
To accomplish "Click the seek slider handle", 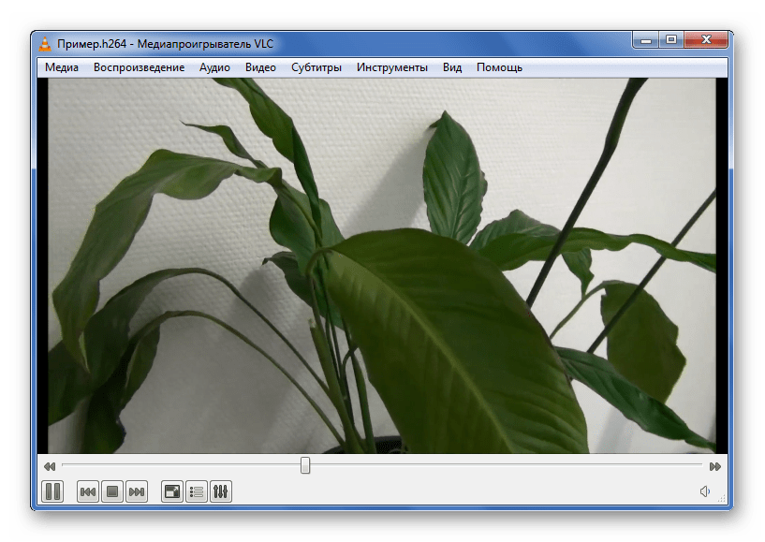I will pos(305,465).
